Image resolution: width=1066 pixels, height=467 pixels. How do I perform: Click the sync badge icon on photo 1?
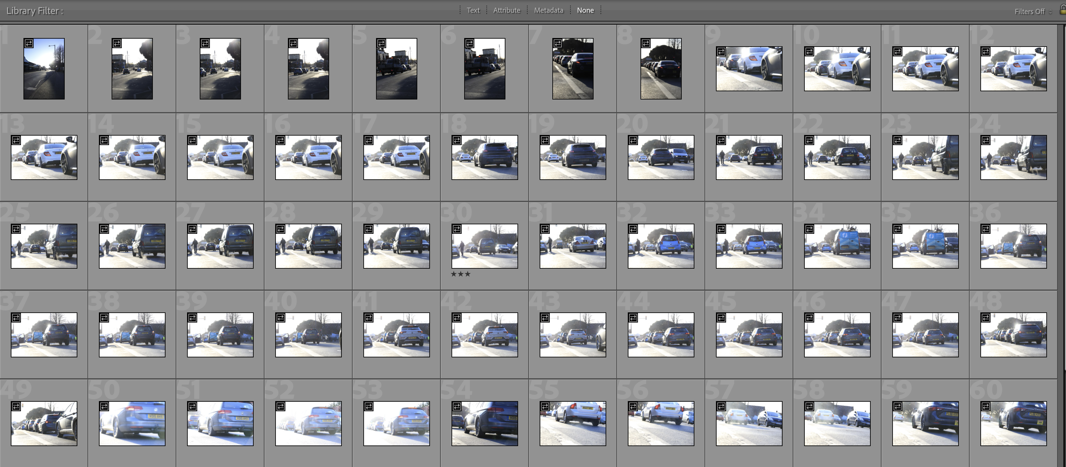tap(29, 43)
